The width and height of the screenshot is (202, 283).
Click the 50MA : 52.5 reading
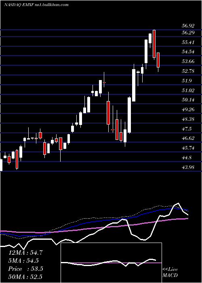coord(25,277)
